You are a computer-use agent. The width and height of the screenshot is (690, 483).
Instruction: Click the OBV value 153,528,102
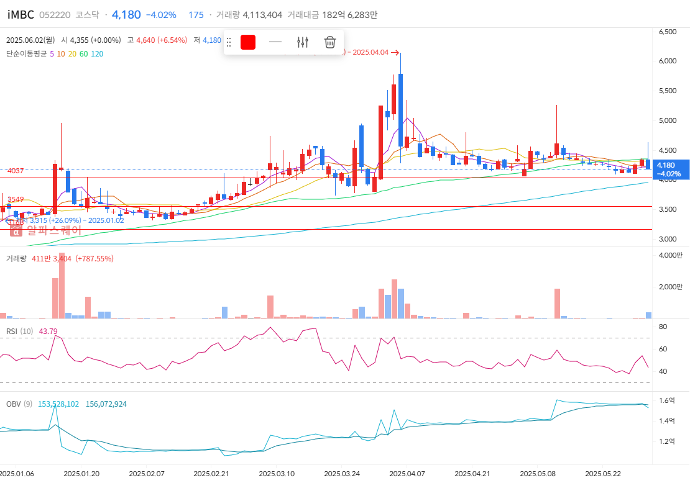[58, 404]
